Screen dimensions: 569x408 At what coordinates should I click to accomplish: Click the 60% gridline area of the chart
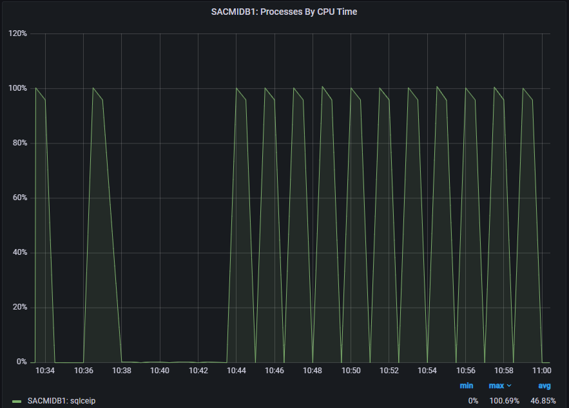[193, 197]
